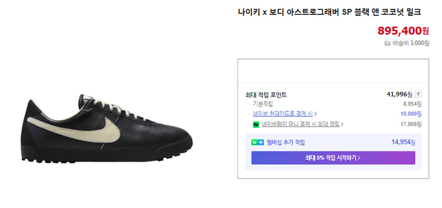Click the red 895,400원 price

403,31
